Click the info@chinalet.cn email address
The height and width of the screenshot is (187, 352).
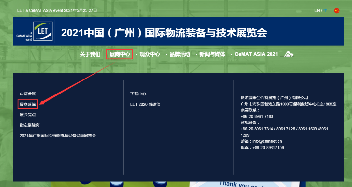click(267, 141)
